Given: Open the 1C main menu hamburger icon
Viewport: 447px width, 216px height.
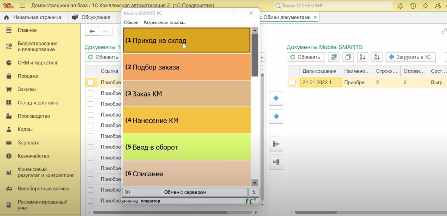Looking at the screenshot, I should pyautogui.click(x=22, y=6).
